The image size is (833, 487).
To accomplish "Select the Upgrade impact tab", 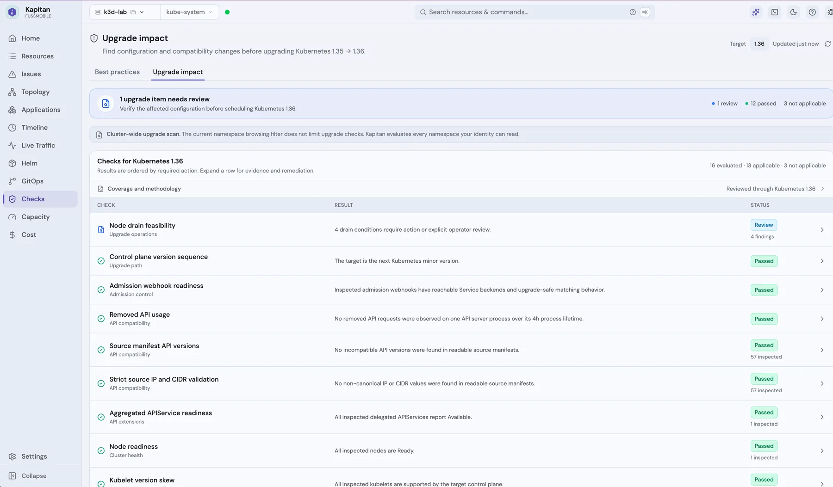I will pyautogui.click(x=178, y=72).
